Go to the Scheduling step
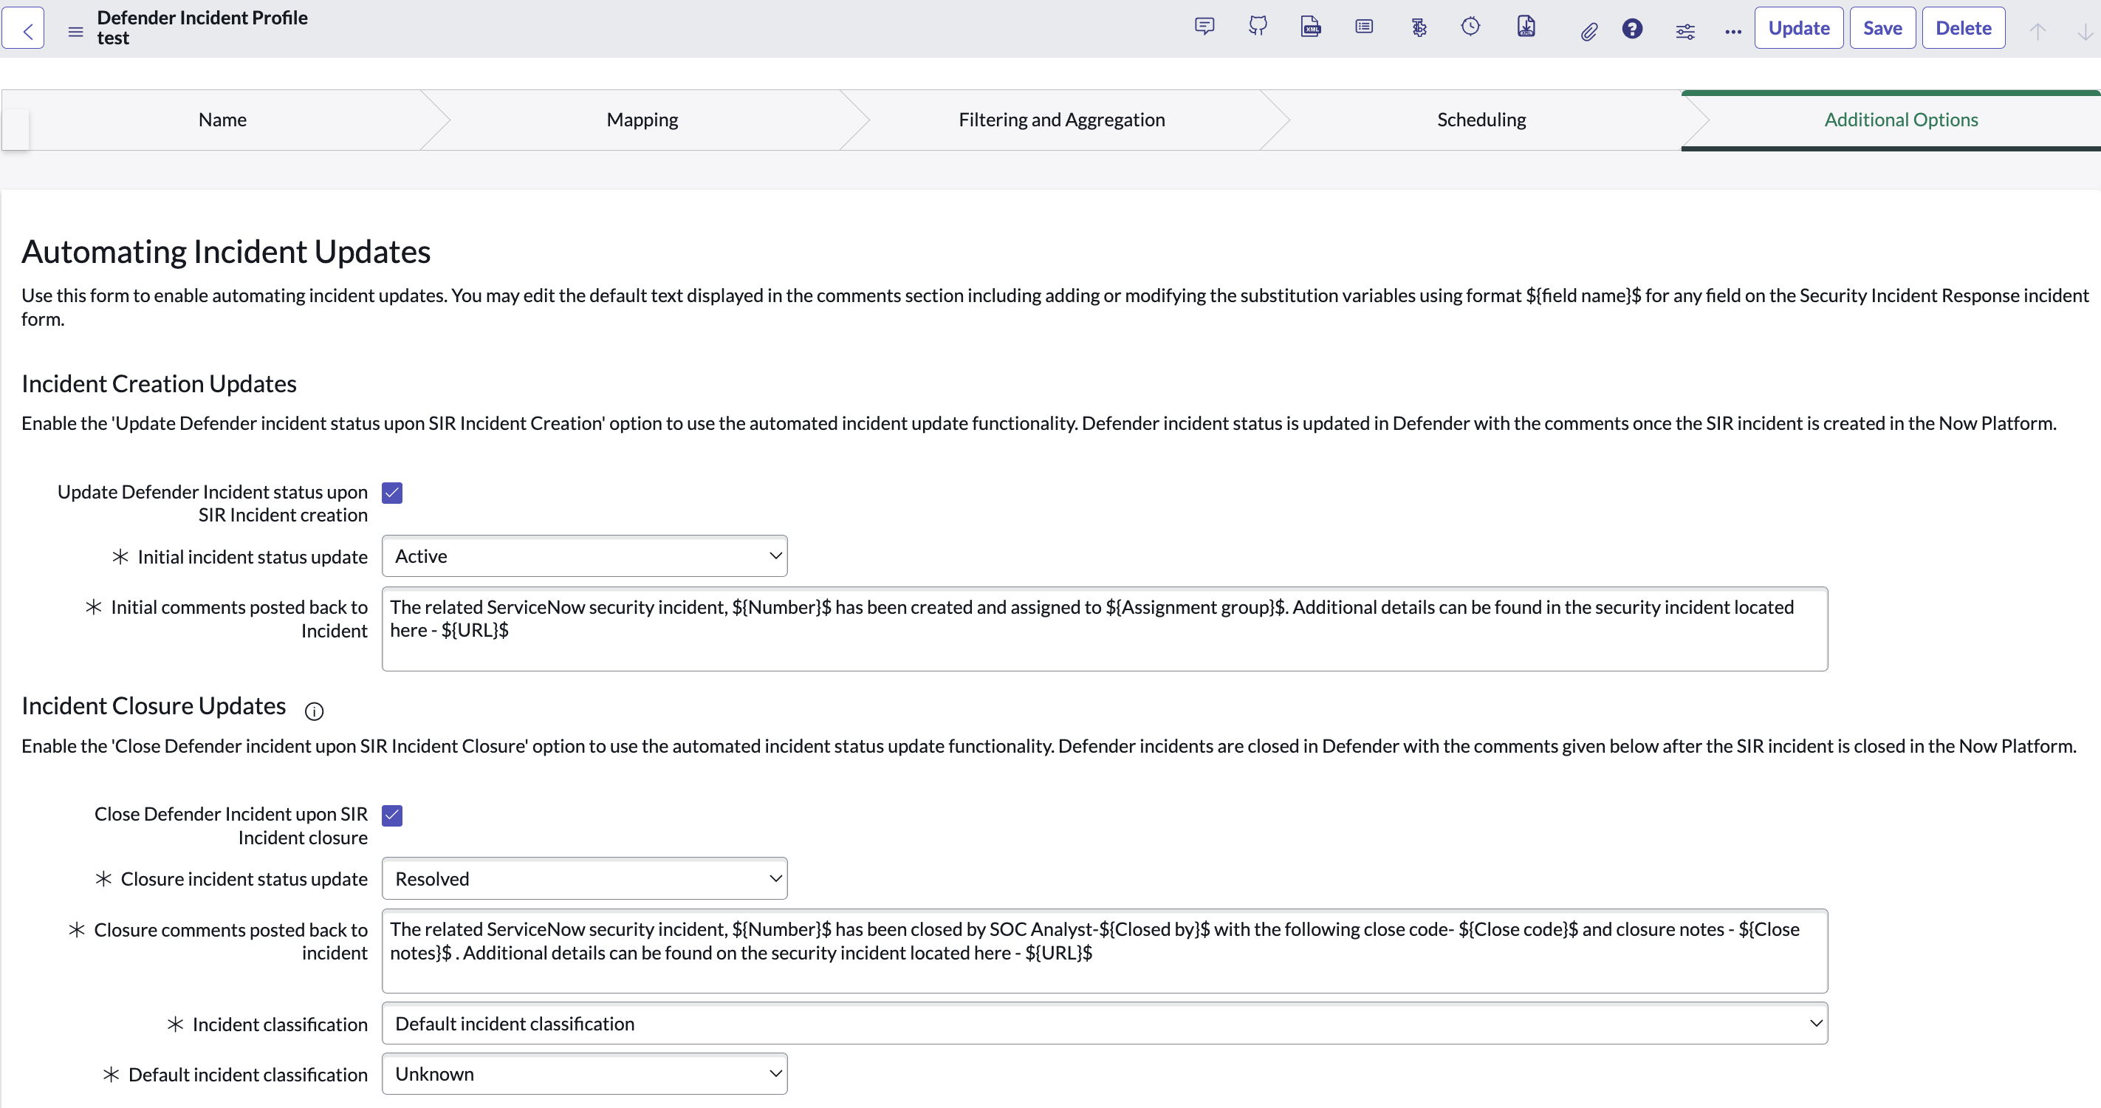Viewport: 2101px width, 1108px height. pyautogui.click(x=1481, y=120)
